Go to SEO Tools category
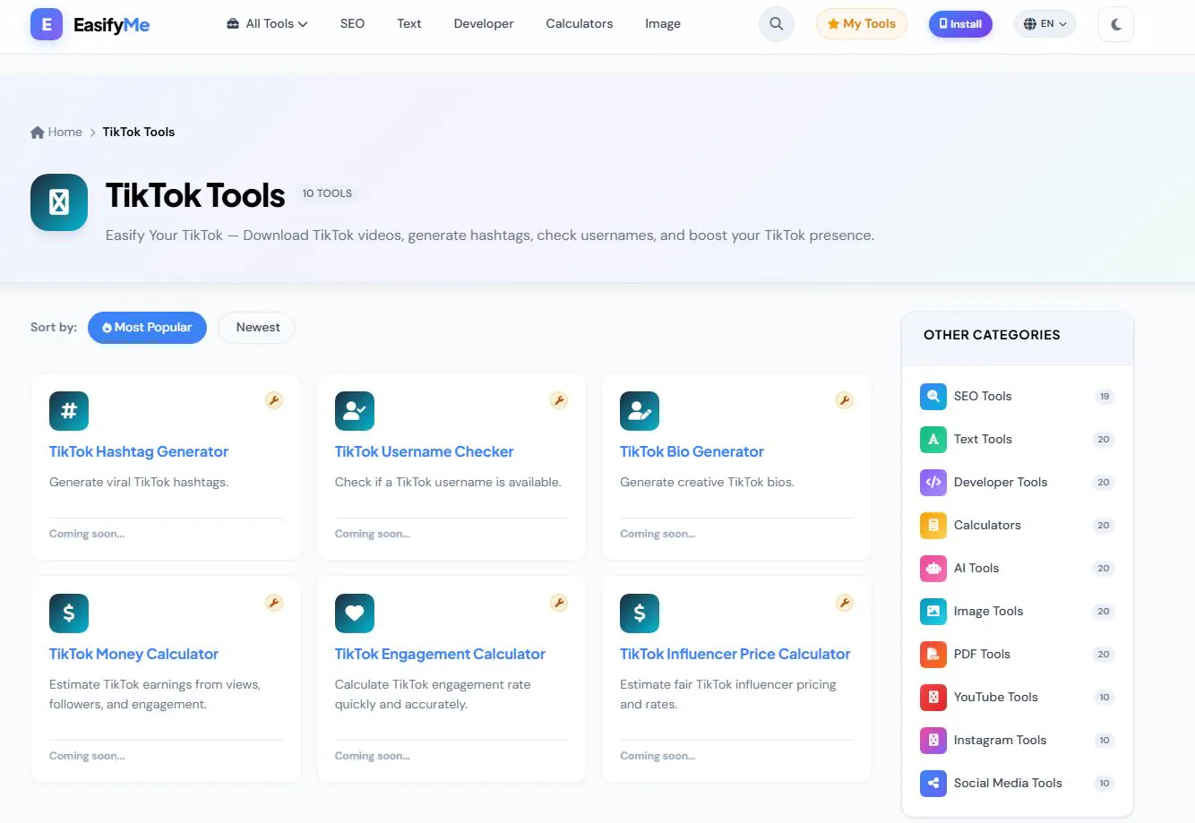The height and width of the screenshot is (823, 1195). pos(1018,397)
